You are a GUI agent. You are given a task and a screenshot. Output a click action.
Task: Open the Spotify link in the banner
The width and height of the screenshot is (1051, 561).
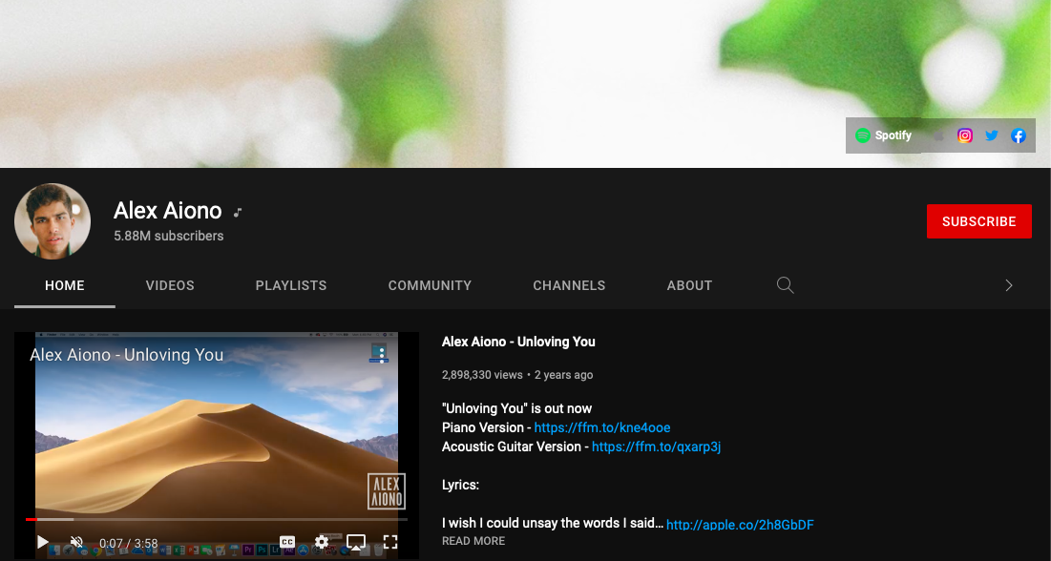point(883,135)
